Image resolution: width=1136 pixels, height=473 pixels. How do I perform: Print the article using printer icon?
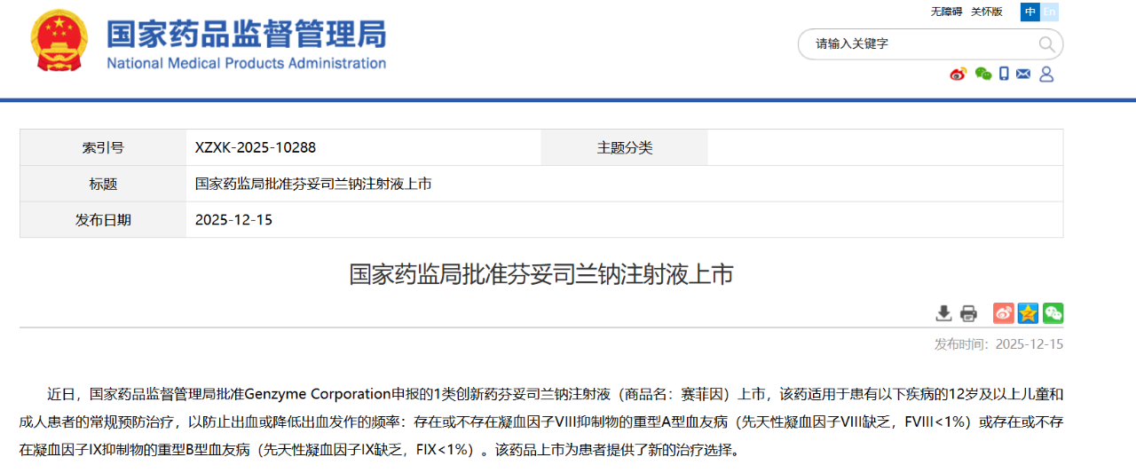[968, 313]
